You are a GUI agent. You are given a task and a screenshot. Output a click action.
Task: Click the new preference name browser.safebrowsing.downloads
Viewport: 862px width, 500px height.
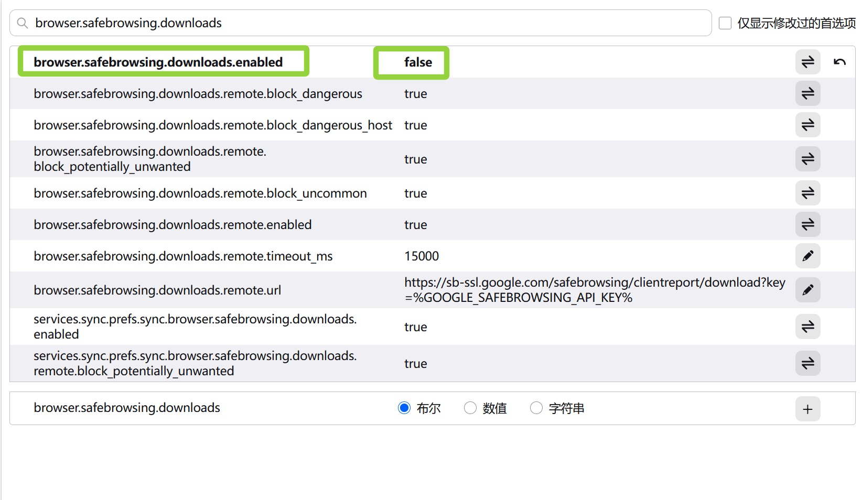127,408
